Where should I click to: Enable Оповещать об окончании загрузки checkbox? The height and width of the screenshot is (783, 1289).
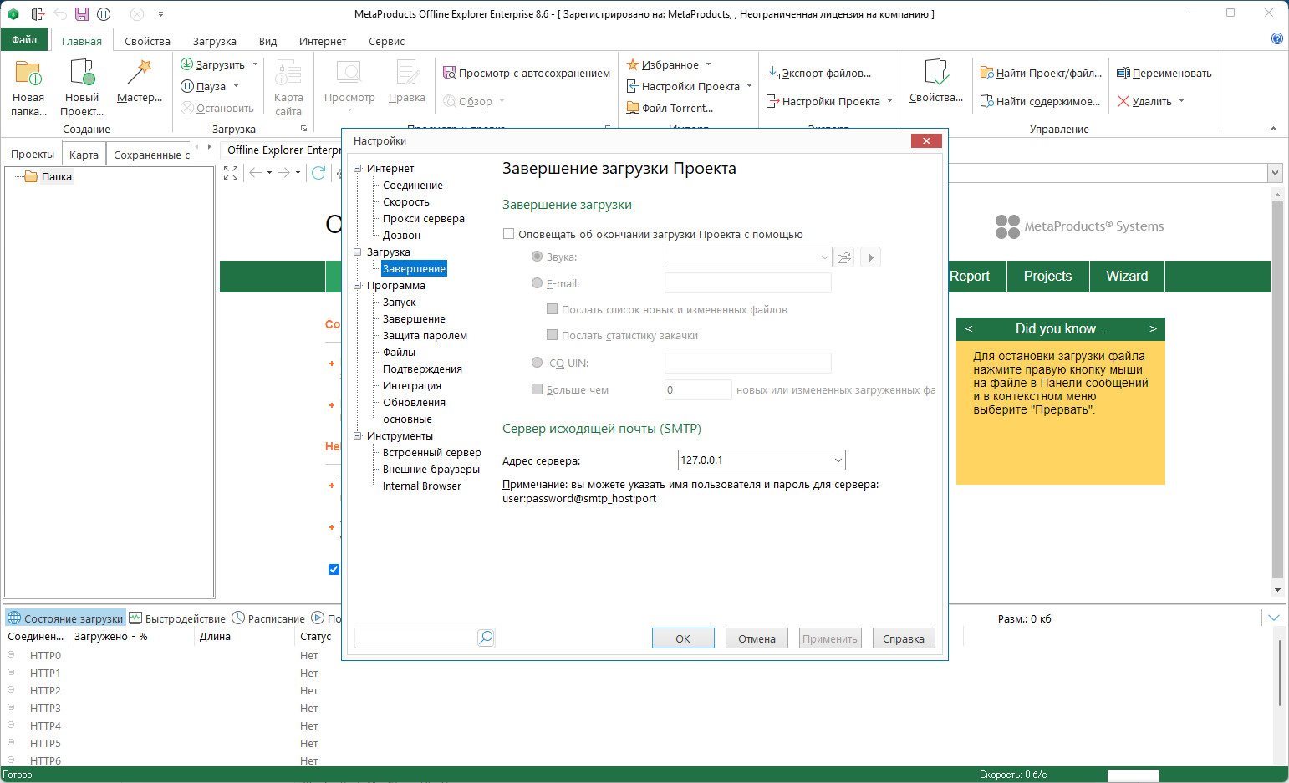click(508, 234)
